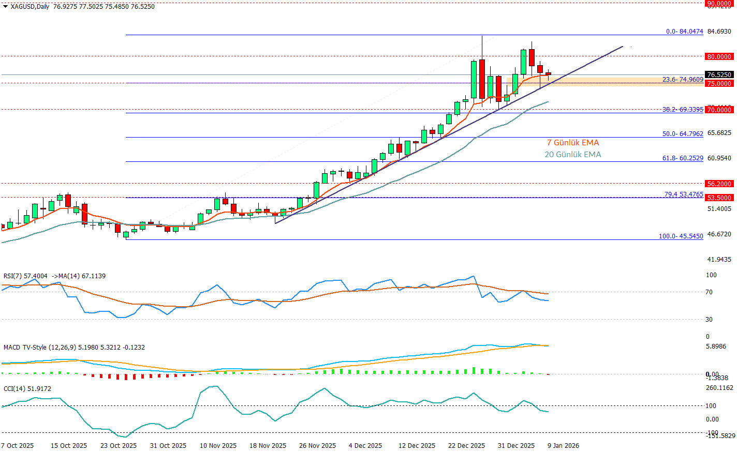The image size is (737, 452).
Task: Click the black 76.5250 current price tag
Action: tap(719, 75)
